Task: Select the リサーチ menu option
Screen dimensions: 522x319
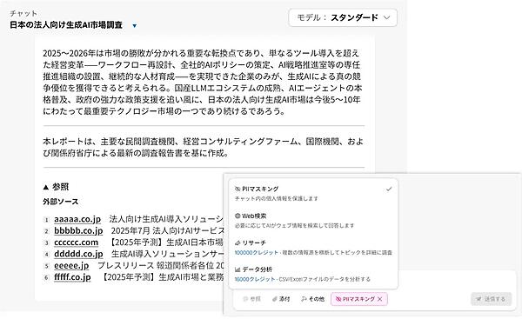Action: [313, 247]
